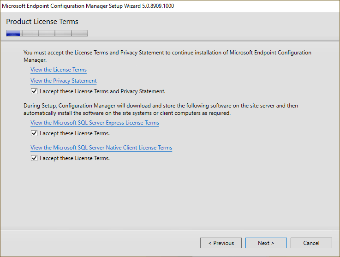Click the third segment of the progress indicator
The height and width of the screenshot is (257, 340).
(47, 33)
